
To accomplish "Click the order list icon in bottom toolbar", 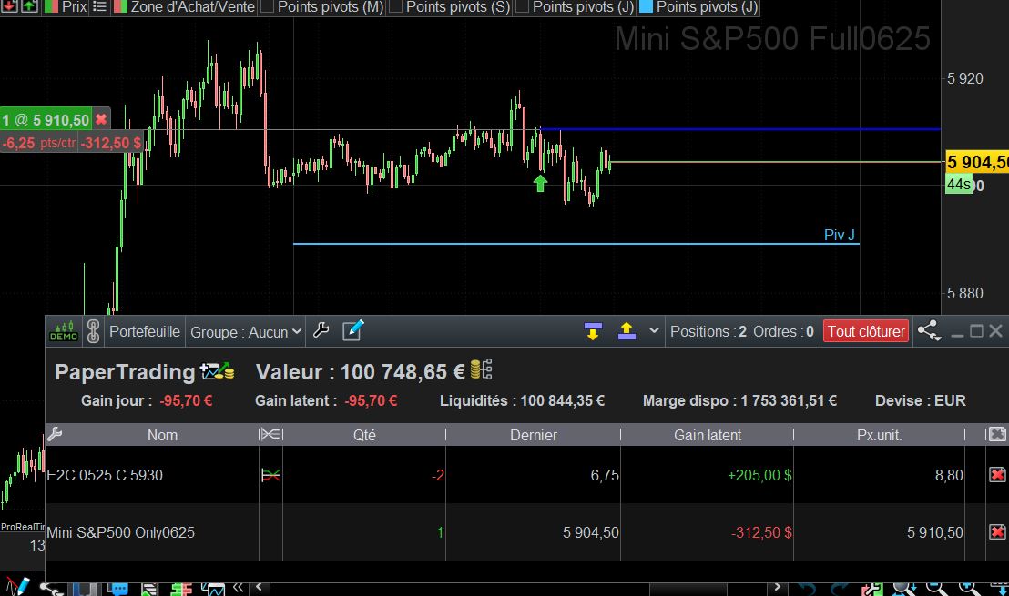I will (149, 589).
